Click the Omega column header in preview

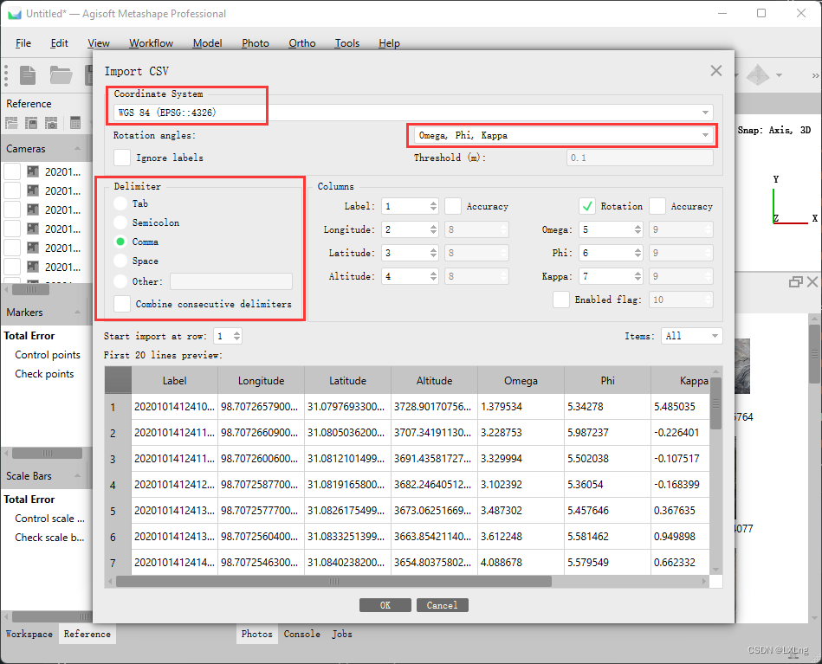tap(521, 380)
